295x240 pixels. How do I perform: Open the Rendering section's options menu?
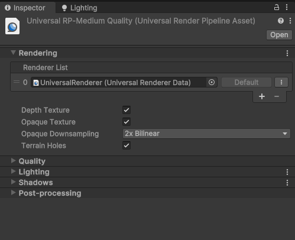point(287,53)
